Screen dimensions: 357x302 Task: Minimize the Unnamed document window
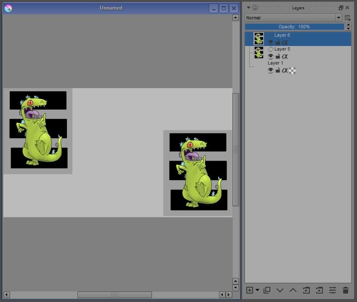click(213, 8)
